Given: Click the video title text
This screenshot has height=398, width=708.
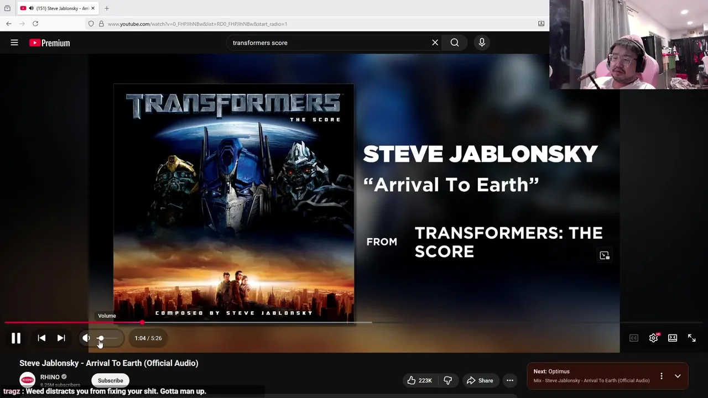Looking at the screenshot, I should [109, 363].
